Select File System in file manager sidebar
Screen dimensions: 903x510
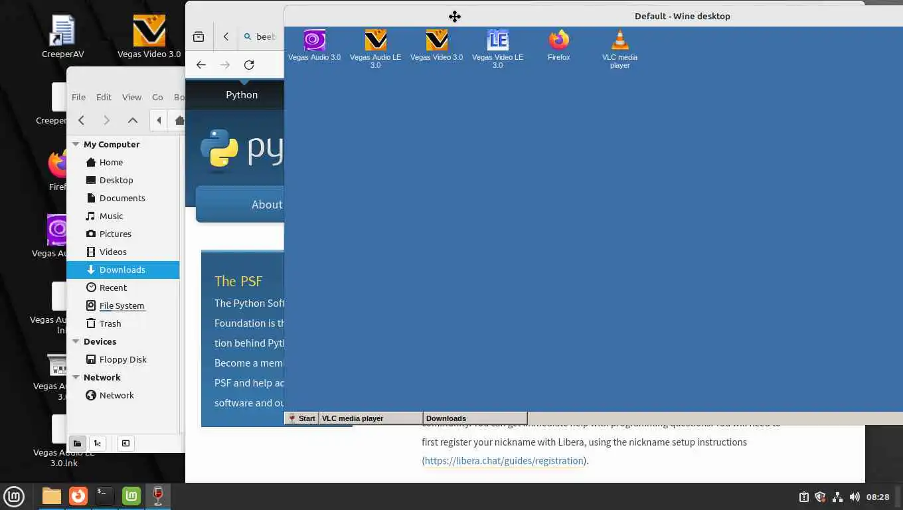(x=123, y=305)
